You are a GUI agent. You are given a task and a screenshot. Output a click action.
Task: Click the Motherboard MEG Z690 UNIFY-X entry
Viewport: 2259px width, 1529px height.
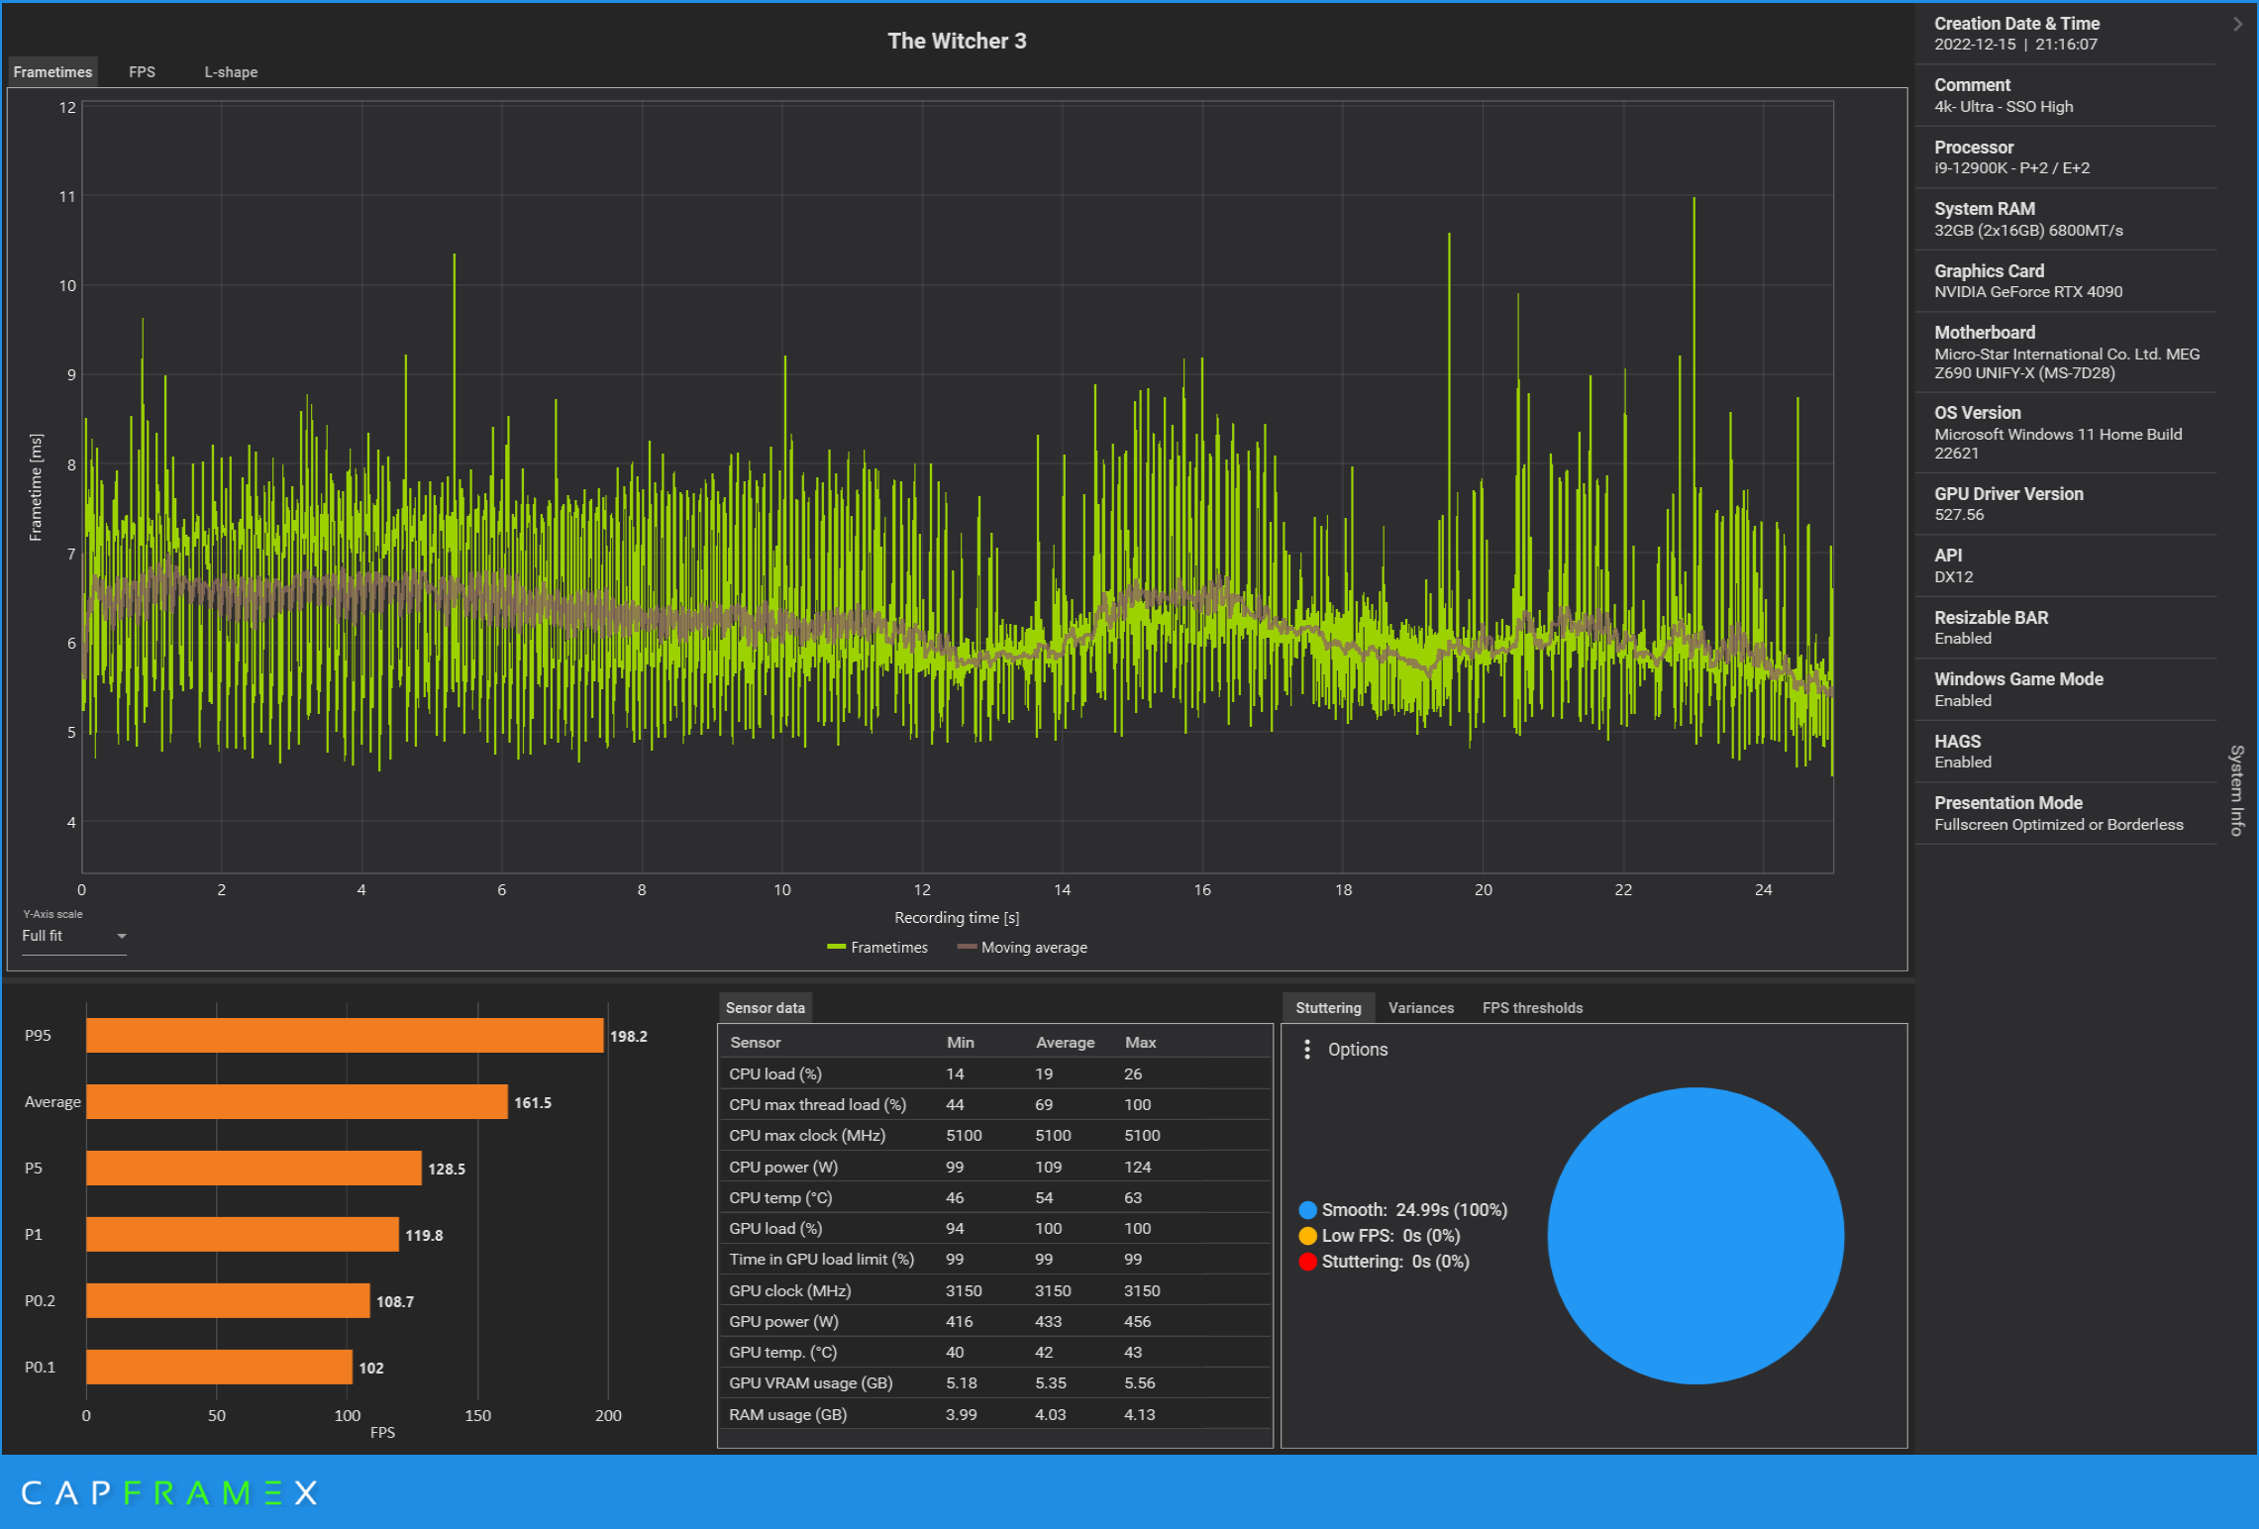click(x=2066, y=353)
